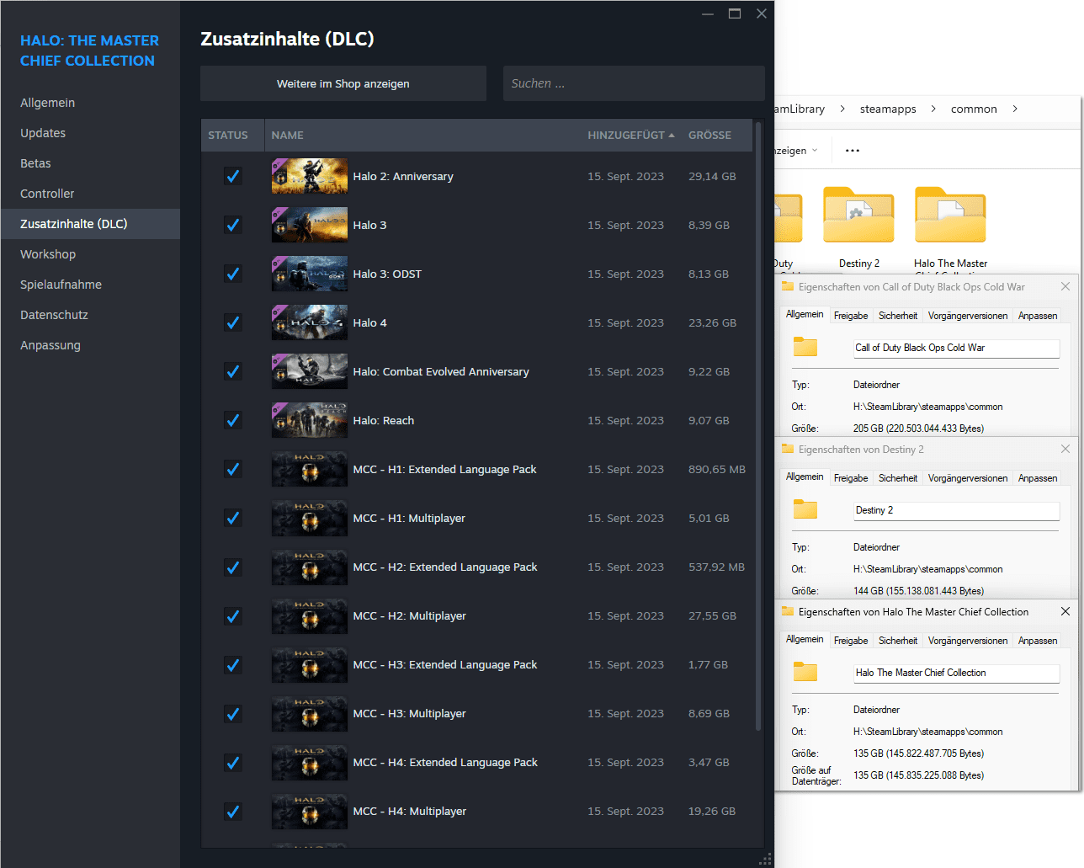Close the Call of Duty properties dialog
The width and height of the screenshot is (1084, 868).
click(1065, 286)
